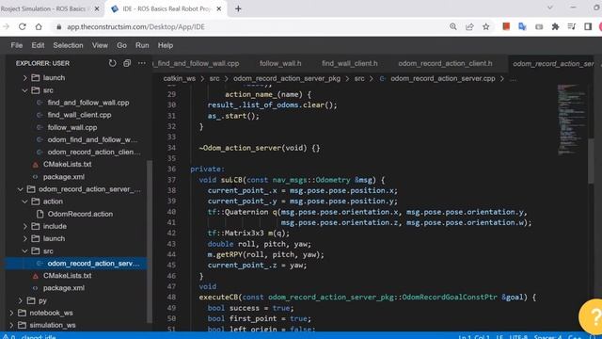Screen dimensions: 602x339
Task: Collapse the action folder
Action: 25,202
